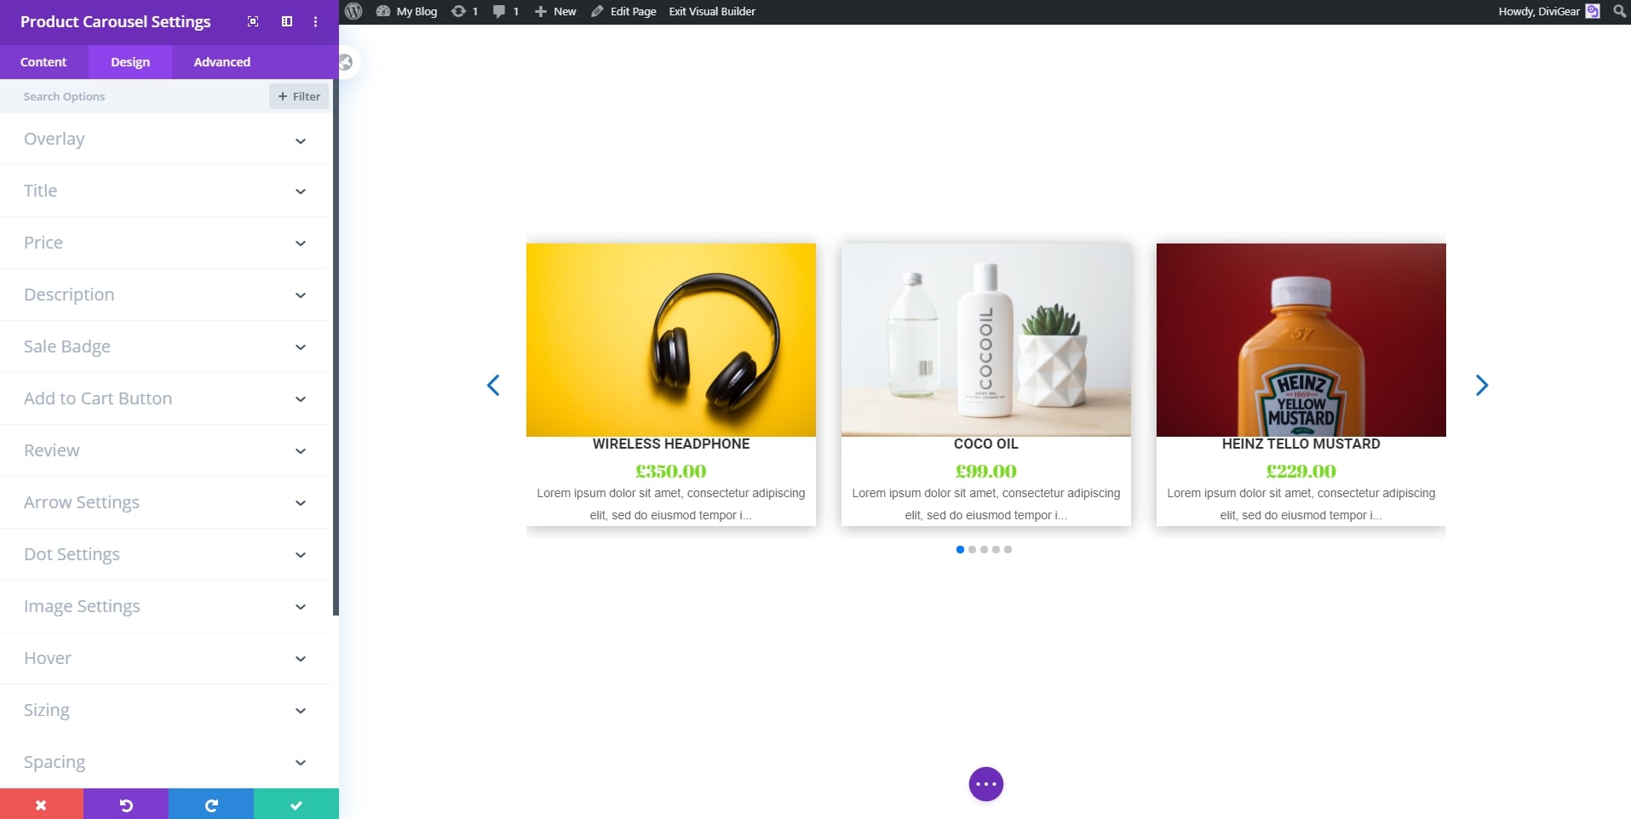Switch to the Advanced tab
1631x819 pixels.
222,62
